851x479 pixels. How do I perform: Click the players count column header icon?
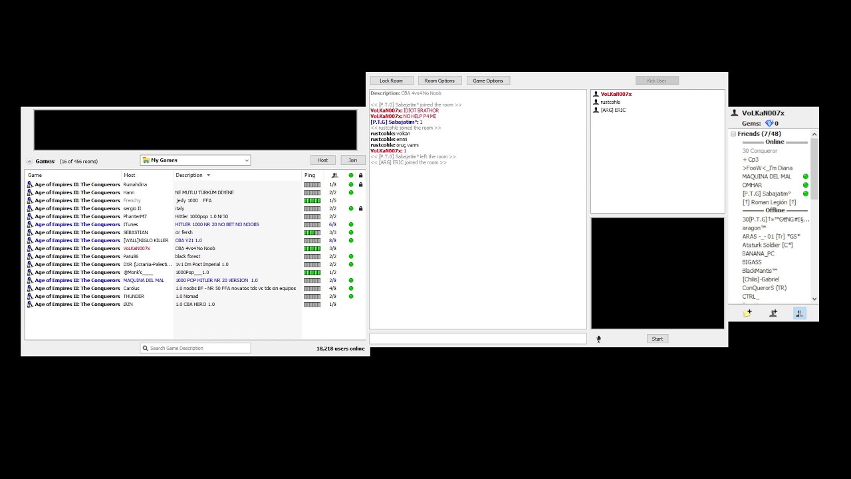[334, 176]
